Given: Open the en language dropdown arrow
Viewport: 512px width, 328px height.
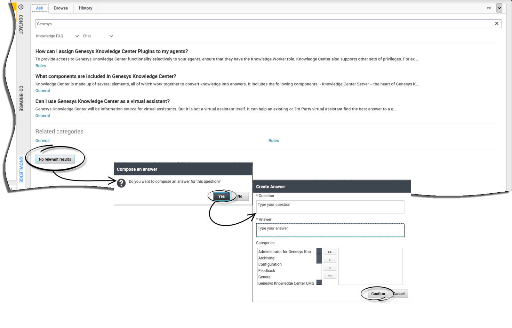Looking at the screenshot, I should (x=499, y=8).
